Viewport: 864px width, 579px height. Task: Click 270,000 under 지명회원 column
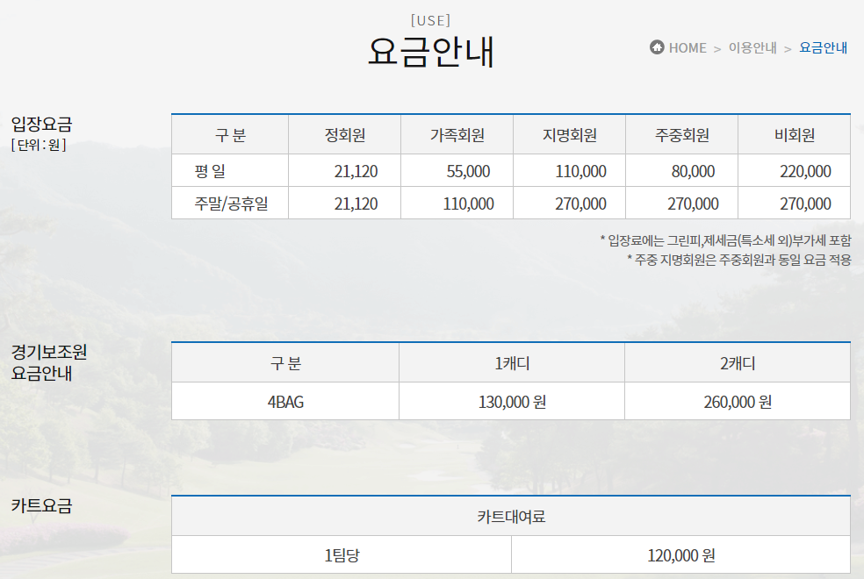click(x=580, y=204)
